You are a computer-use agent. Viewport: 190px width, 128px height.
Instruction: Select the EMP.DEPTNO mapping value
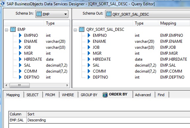coord(172,77)
